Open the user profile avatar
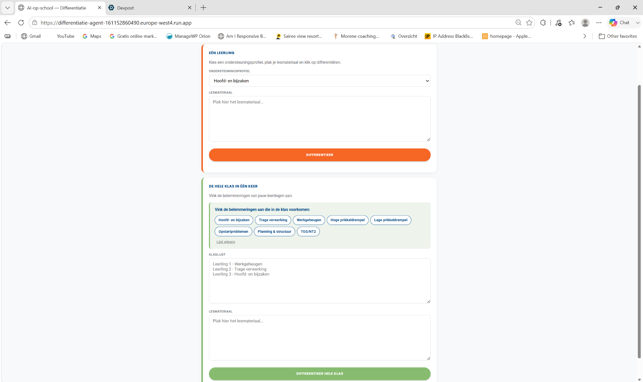This screenshot has height=382, width=643. click(585, 23)
